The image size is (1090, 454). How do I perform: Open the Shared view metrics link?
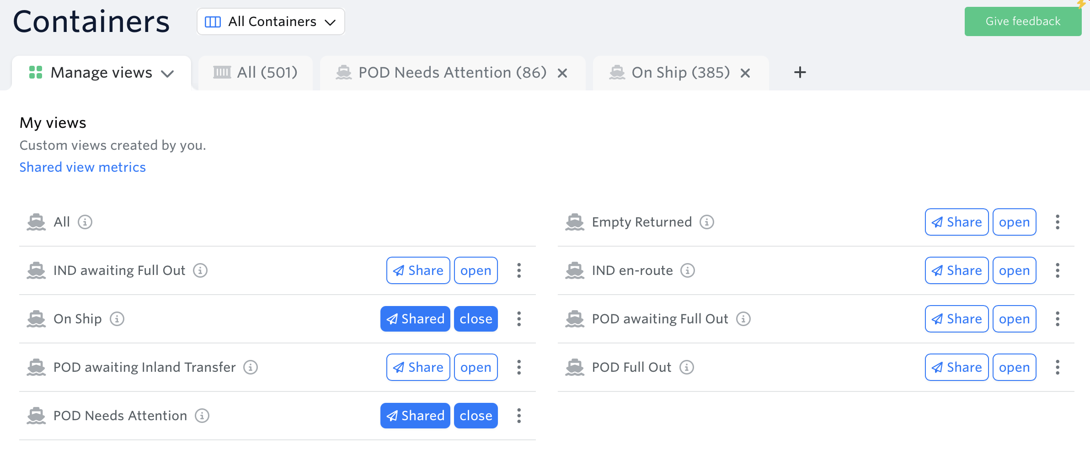[83, 167]
